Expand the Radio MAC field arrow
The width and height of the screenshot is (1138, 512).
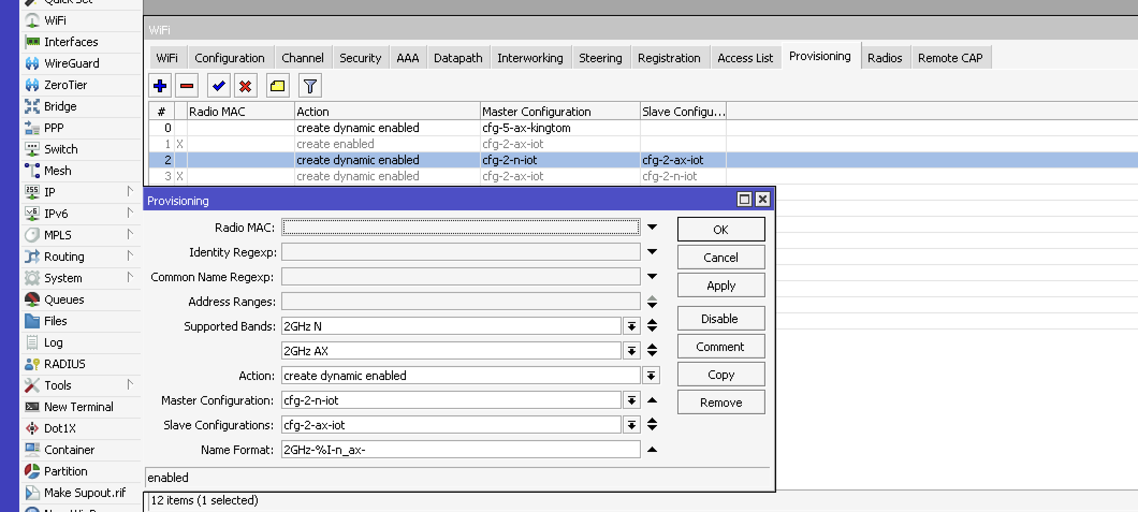(652, 227)
